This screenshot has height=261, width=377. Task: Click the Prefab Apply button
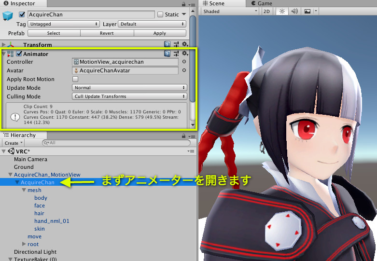click(160, 33)
